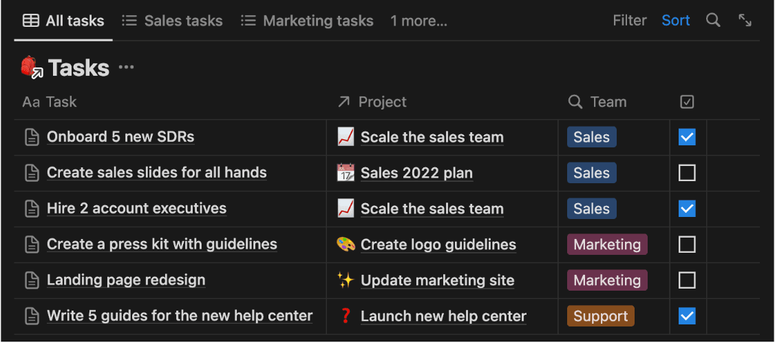Click calendar icon for Sales 2022 plan
The width and height of the screenshot is (775, 343).
click(346, 173)
